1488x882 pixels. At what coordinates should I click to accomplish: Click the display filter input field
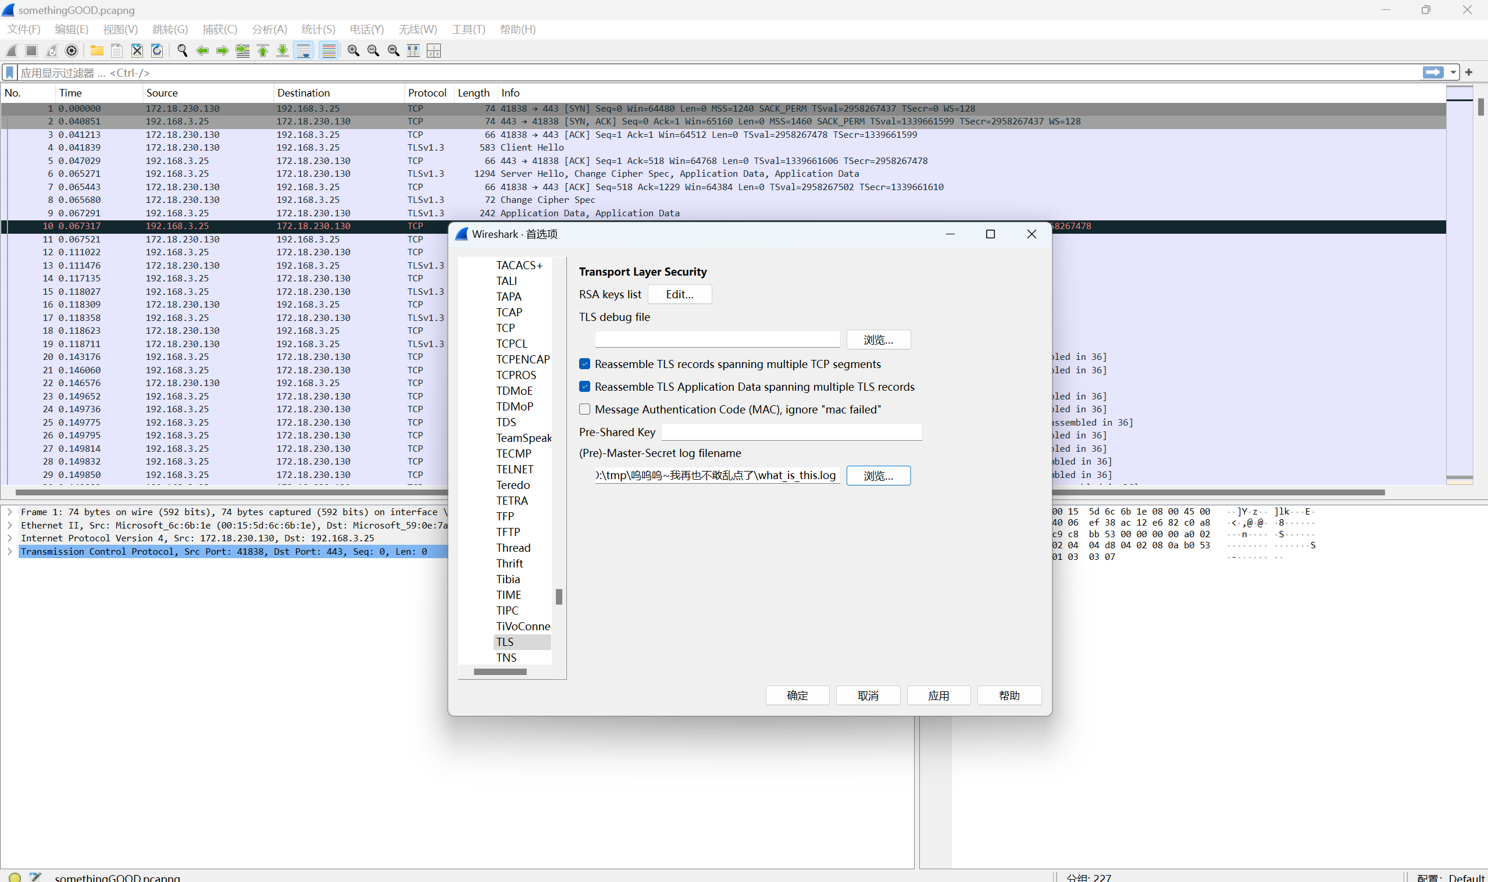pos(719,73)
